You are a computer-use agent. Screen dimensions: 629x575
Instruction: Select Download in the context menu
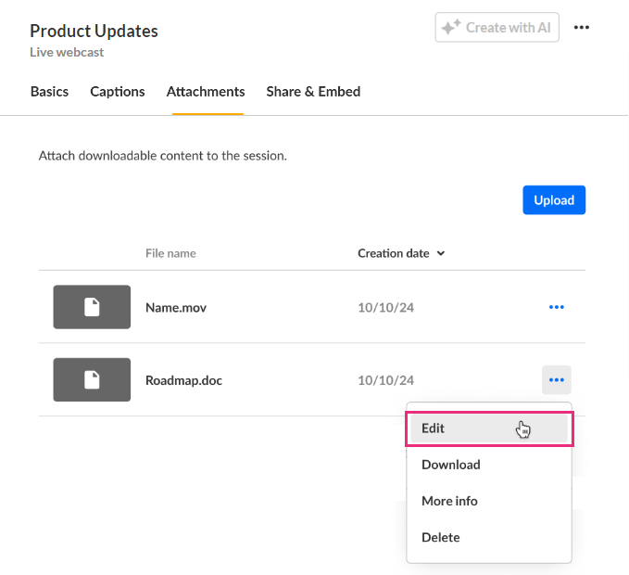tap(451, 465)
